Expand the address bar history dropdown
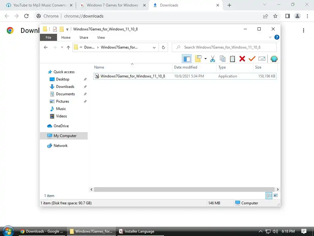Image resolution: width=314 pixels, height=236 pixels. point(154,48)
